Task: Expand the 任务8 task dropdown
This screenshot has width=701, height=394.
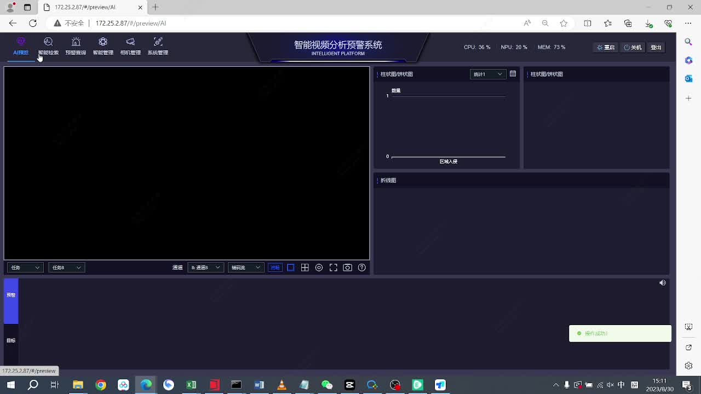Action: pyautogui.click(x=66, y=268)
